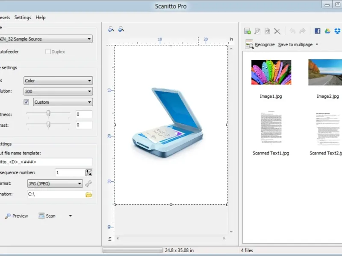The image size is (342, 256).
Task: Click the Scan button
Action: coord(47,216)
